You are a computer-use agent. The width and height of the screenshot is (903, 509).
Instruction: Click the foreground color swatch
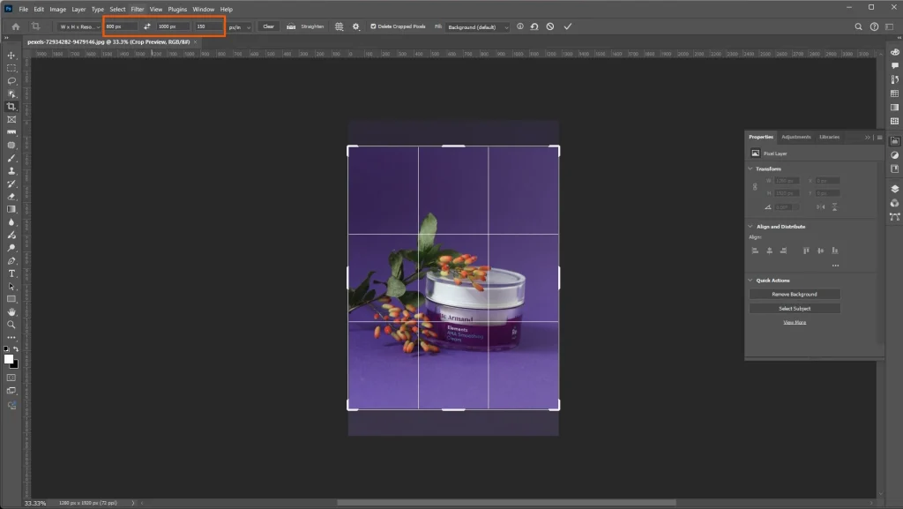coord(8,359)
